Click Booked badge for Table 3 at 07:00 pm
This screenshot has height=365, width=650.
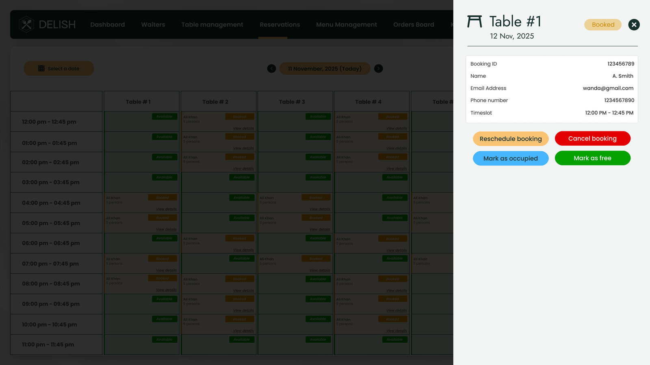click(x=316, y=258)
